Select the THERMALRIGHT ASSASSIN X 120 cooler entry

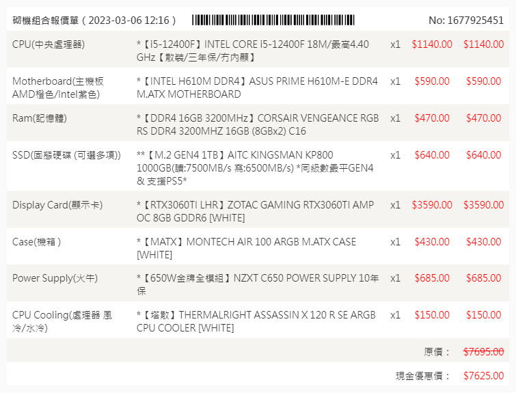coord(256,321)
